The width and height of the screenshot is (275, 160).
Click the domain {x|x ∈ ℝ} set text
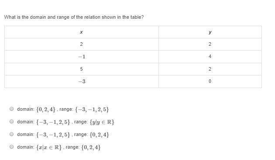pyautogui.click(x=49, y=147)
